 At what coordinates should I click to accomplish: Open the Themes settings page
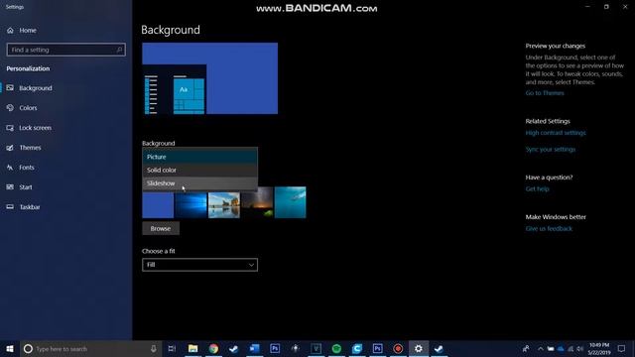30,148
